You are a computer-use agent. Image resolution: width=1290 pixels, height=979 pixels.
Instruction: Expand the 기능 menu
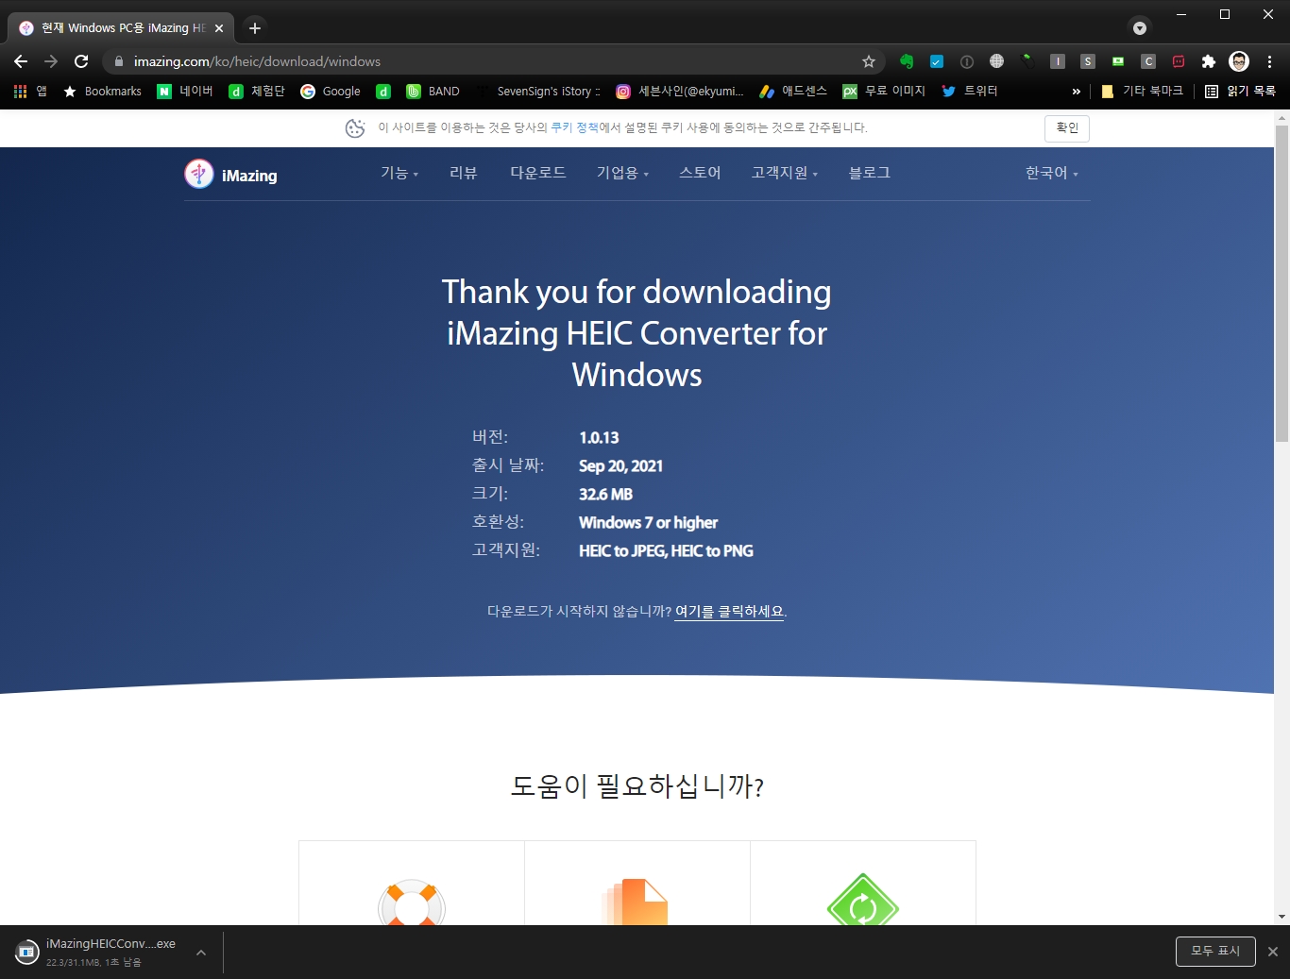click(x=399, y=173)
